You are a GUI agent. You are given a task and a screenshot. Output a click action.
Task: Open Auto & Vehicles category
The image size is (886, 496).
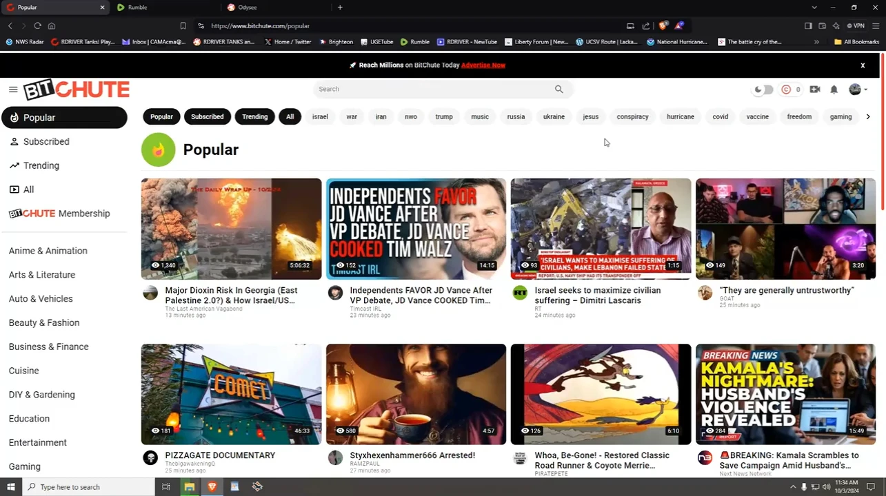tap(41, 298)
